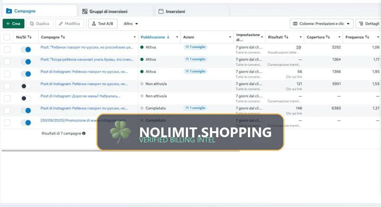The height and width of the screenshot is (207, 381).
Task: Open Pubblicazione column options arrow
Action: (177, 37)
